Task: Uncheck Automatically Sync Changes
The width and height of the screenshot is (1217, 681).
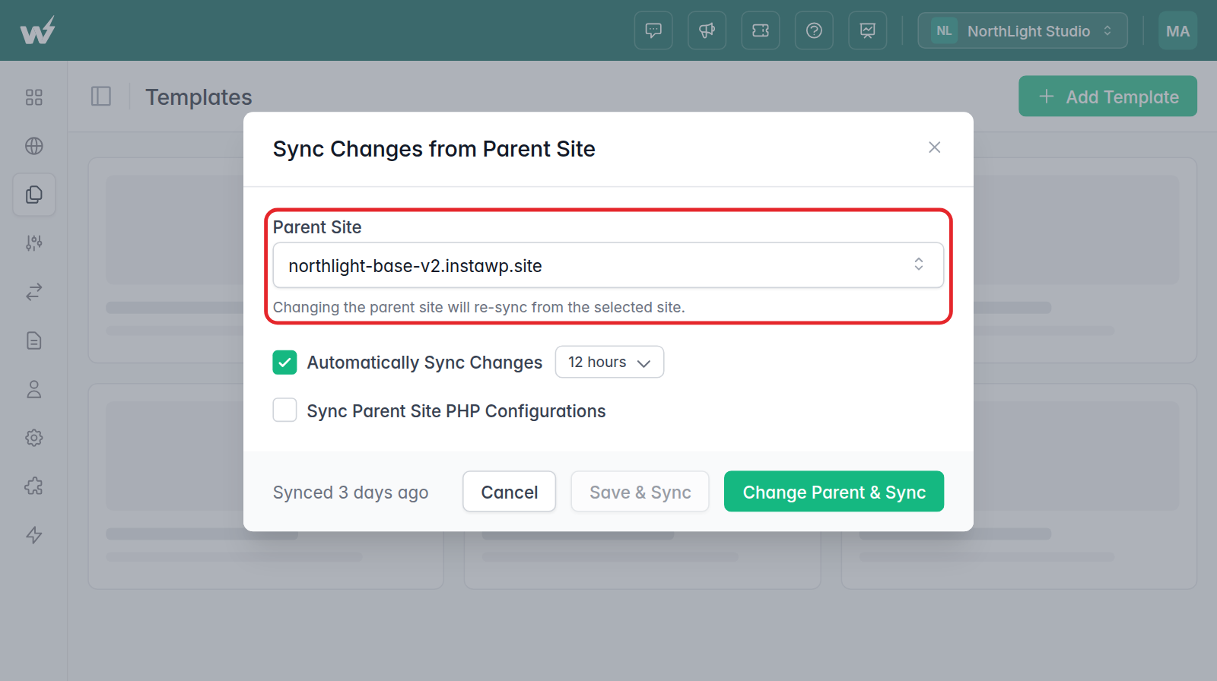Action: click(x=284, y=363)
